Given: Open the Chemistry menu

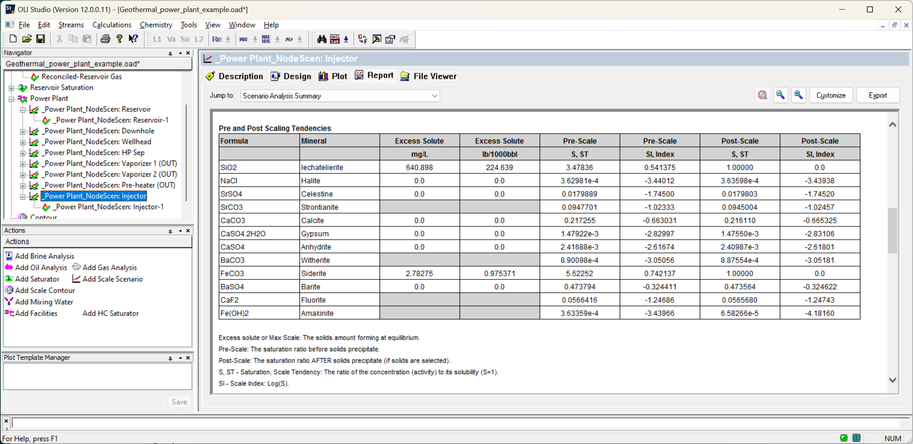Looking at the screenshot, I should click(156, 25).
